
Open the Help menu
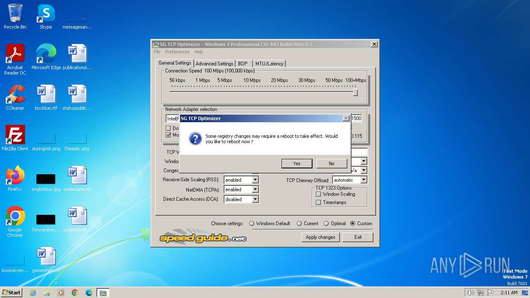click(x=199, y=52)
